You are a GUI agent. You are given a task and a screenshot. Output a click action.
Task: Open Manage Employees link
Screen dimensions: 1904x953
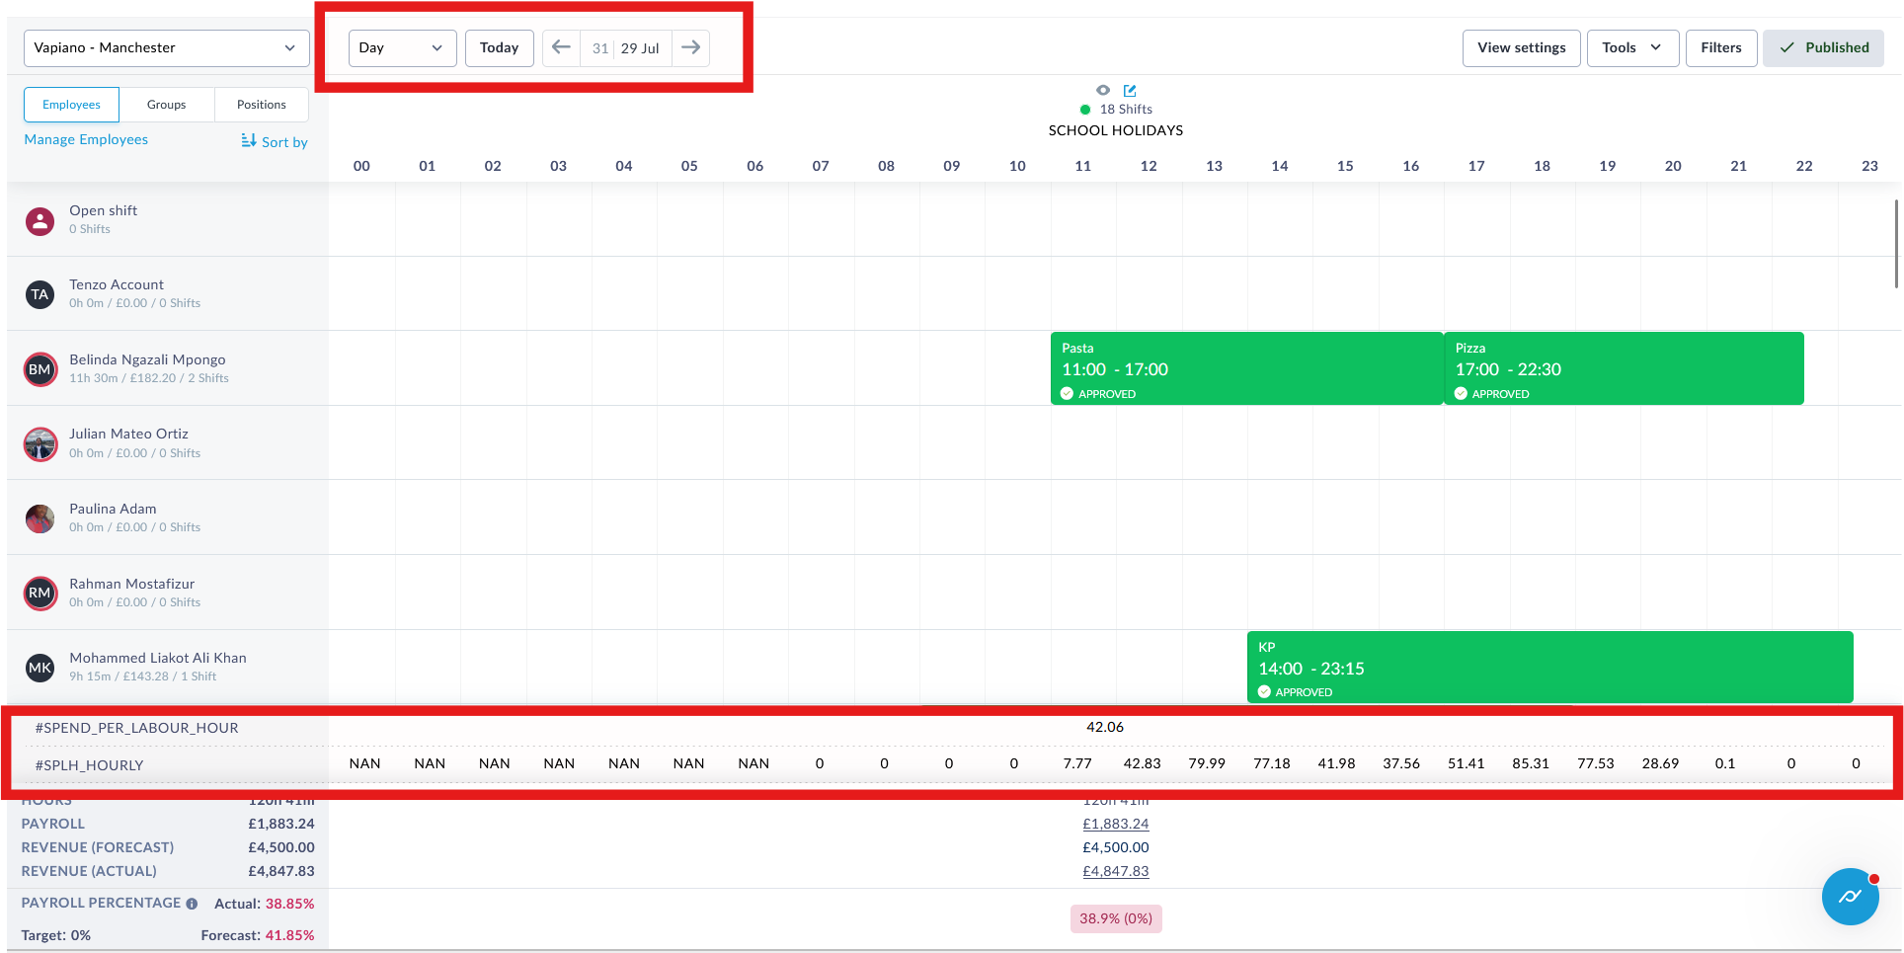86,139
